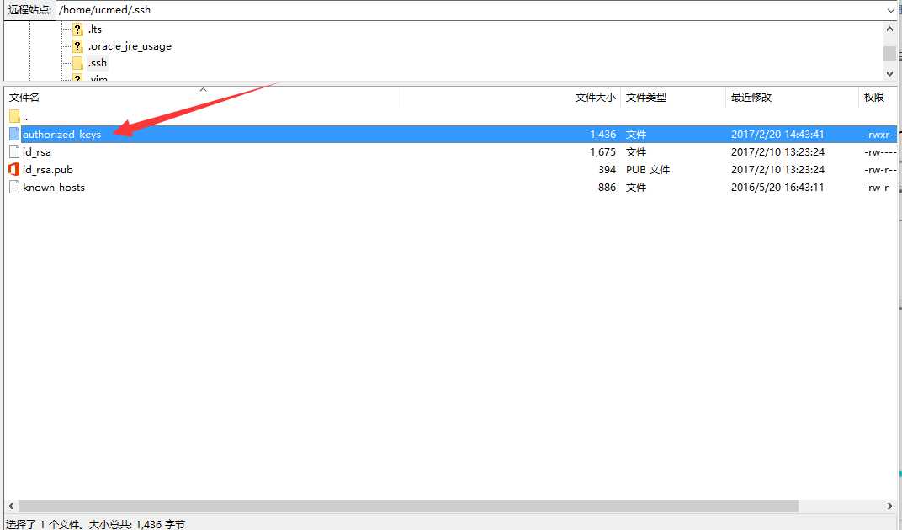The height and width of the screenshot is (530, 902).
Task: Click the authorized_keys file icon
Action: [14, 134]
